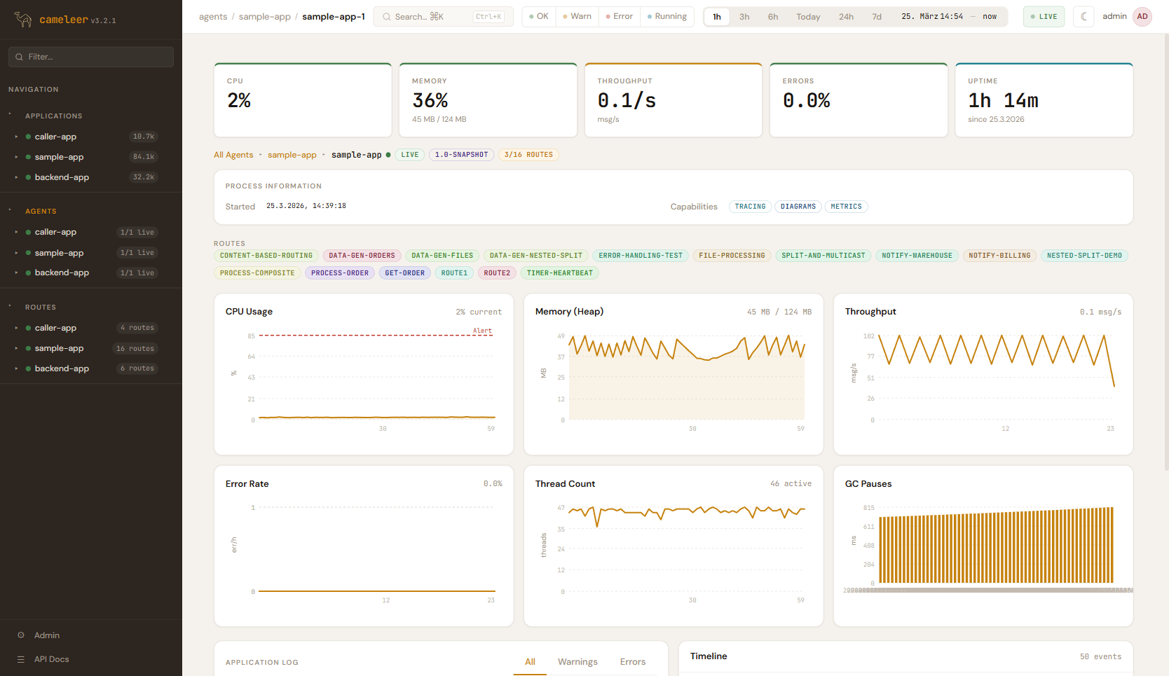Screen dimensions: 1169x676
Task: Switch application log to Warnings tab
Action: (x=577, y=662)
